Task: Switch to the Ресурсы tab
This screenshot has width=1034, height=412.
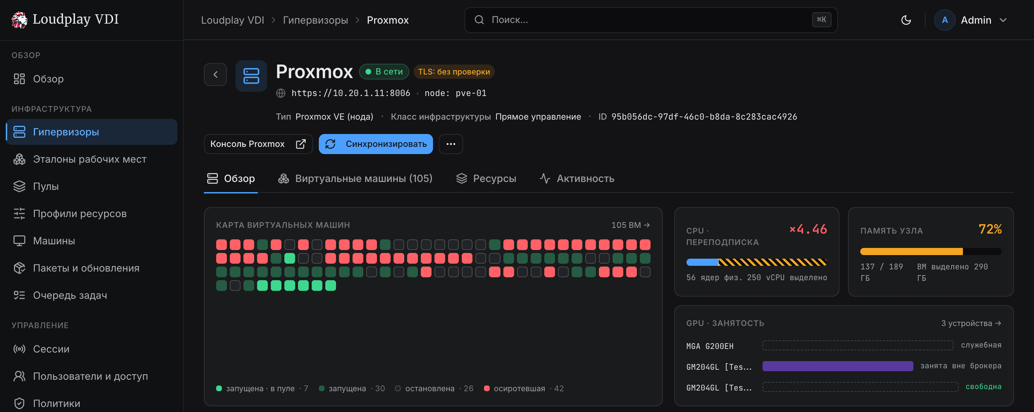Action: coord(486,178)
